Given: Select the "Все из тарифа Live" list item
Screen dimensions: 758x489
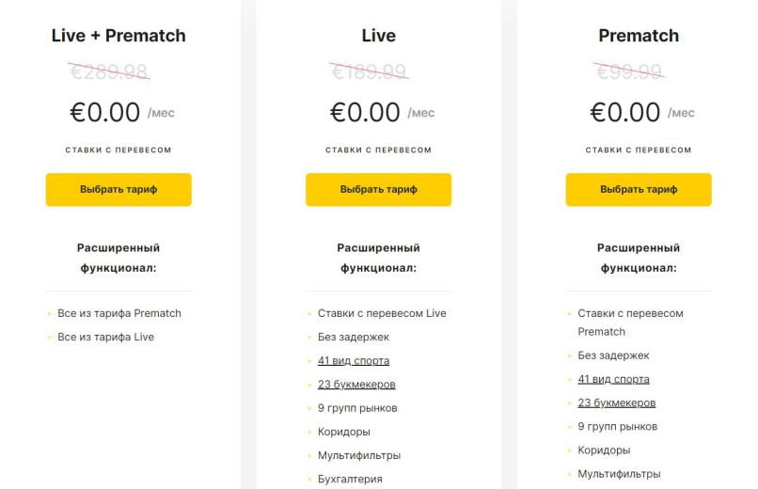Looking at the screenshot, I should pyautogui.click(x=105, y=337).
